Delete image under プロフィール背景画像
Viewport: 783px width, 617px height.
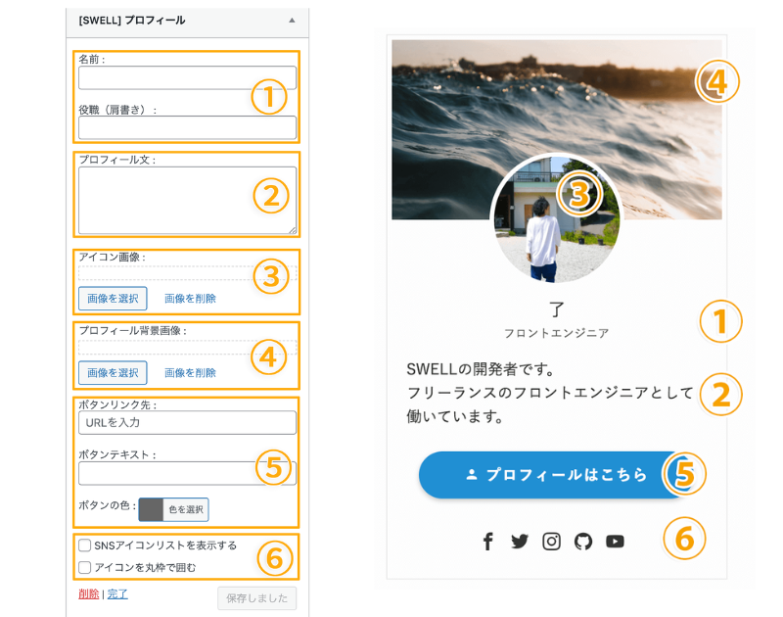(x=190, y=373)
